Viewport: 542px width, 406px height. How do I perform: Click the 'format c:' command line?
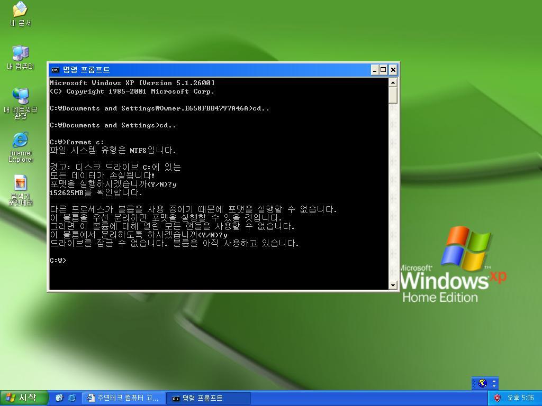tap(77, 142)
